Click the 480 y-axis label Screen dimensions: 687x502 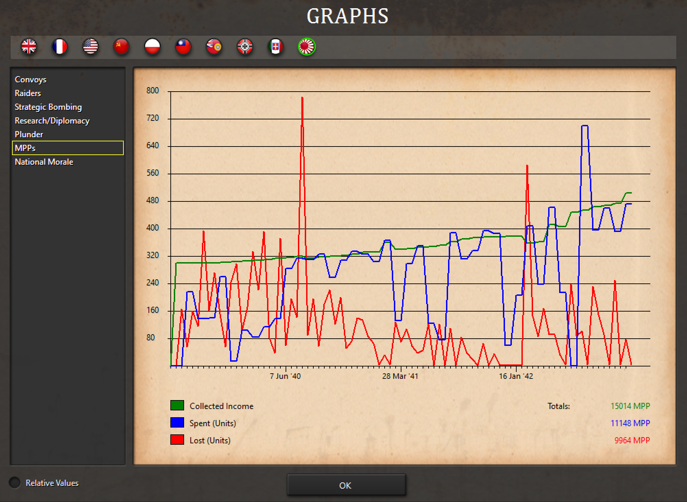click(x=153, y=200)
